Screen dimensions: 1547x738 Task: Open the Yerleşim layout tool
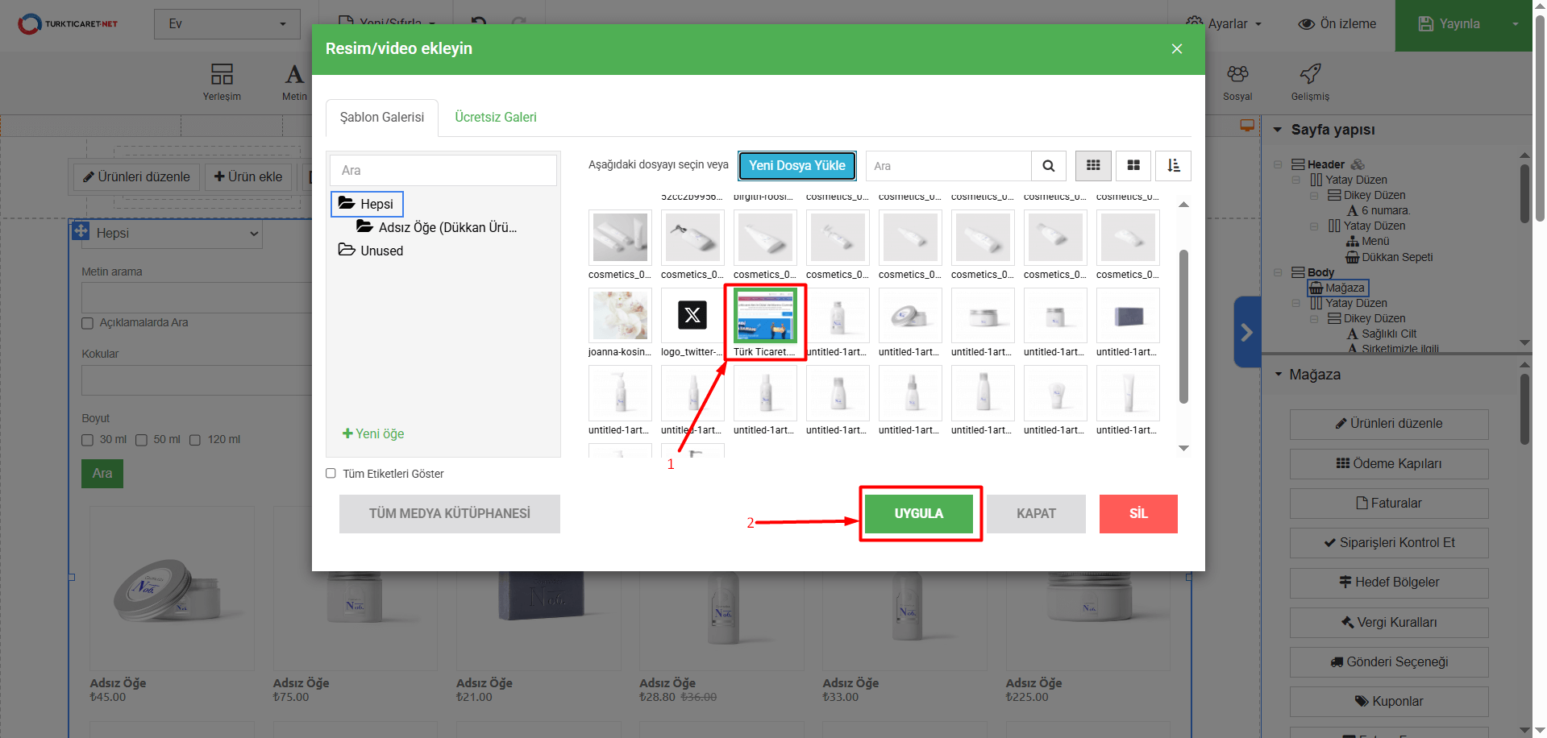222,82
